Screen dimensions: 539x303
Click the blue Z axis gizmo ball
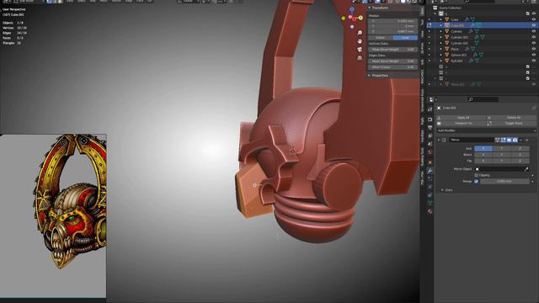pyautogui.click(x=352, y=9)
